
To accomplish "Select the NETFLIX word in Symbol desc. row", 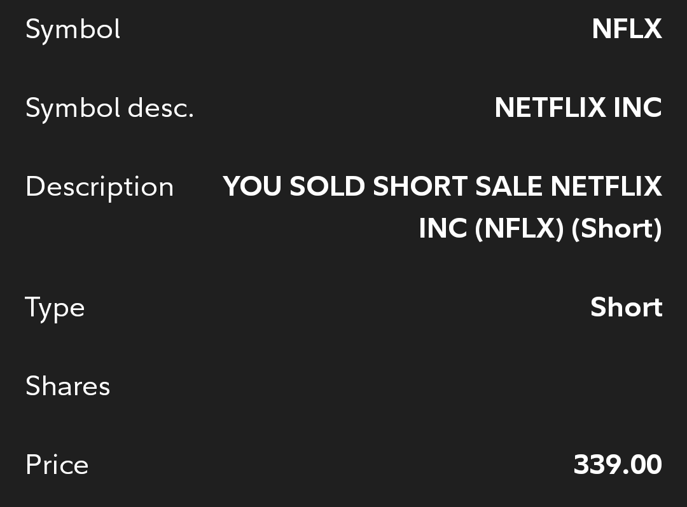I will pos(550,108).
